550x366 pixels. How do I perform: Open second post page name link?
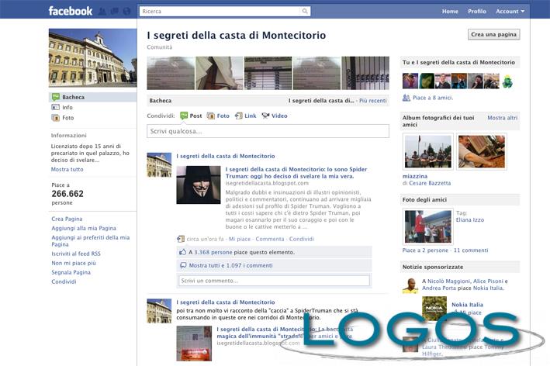tap(226, 302)
